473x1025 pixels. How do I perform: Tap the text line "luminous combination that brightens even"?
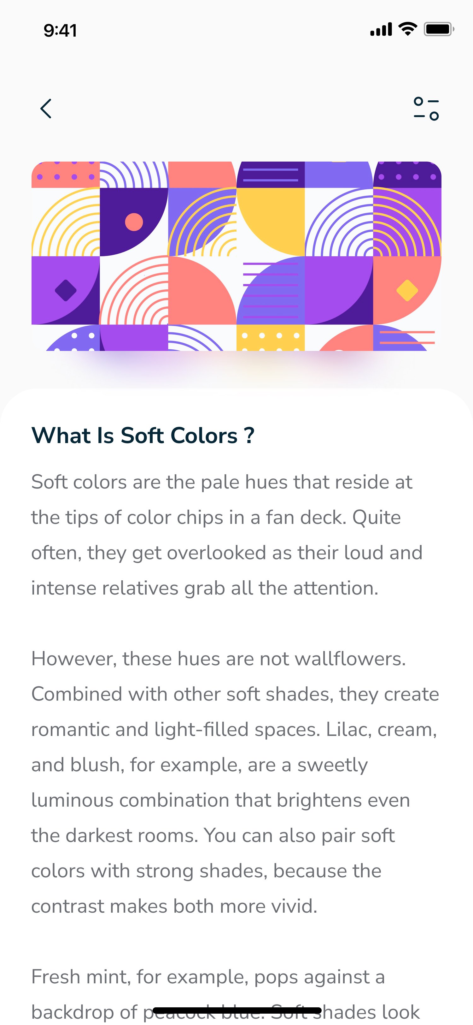(220, 800)
